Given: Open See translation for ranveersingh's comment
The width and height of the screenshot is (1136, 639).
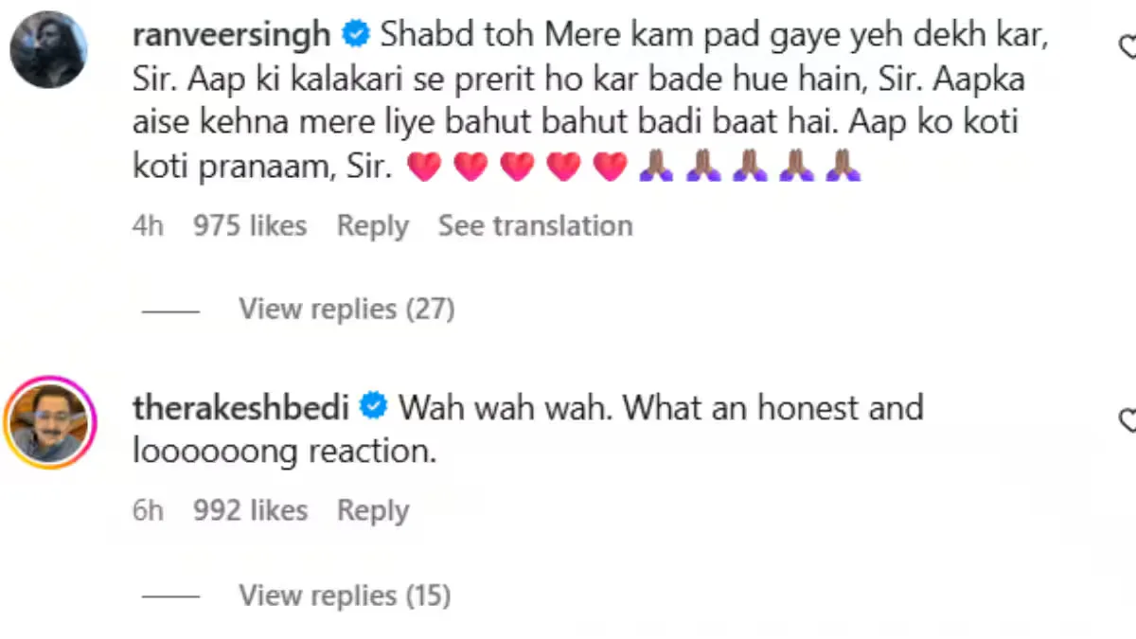Looking at the screenshot, I should tap(535, 225).
